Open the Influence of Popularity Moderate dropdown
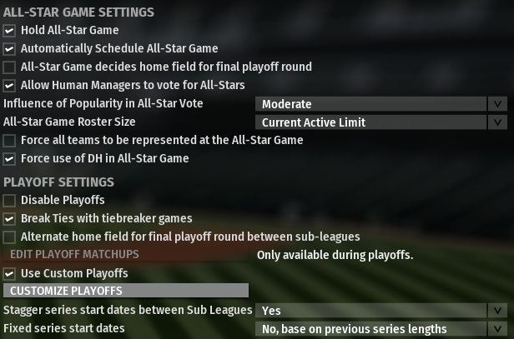Screen dimensions: 514x339 coord(380,104)
